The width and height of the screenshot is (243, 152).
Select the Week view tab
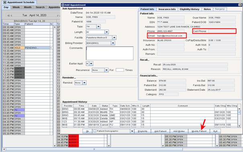click(16, 7)
